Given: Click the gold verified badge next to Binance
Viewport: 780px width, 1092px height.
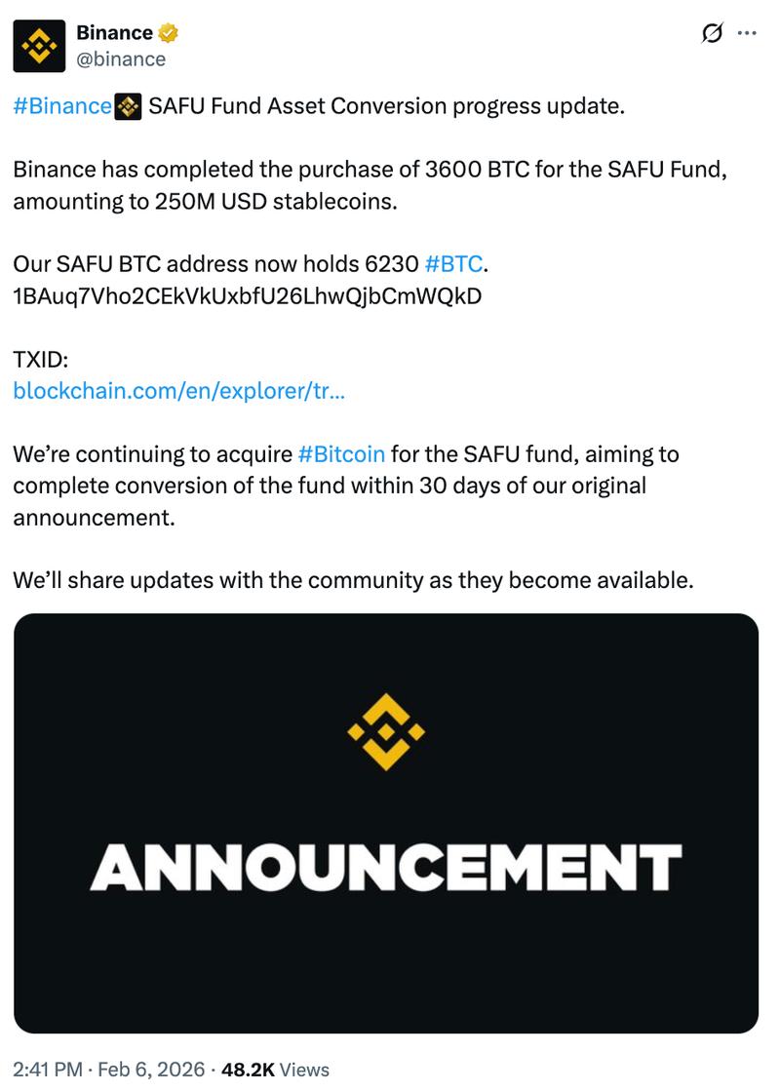Looking at the screenshot, I should click(x=170, y=31).
